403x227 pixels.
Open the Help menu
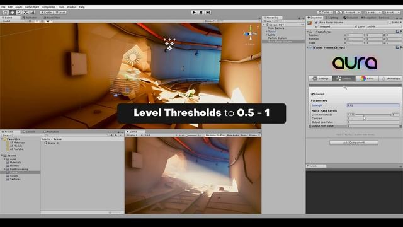pos(82,7)
